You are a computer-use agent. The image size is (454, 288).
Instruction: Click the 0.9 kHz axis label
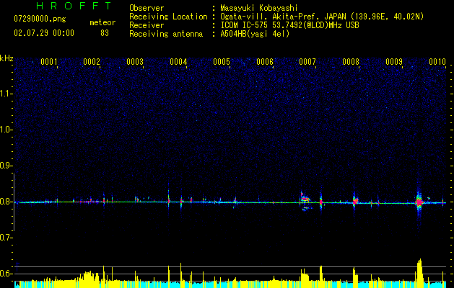pyautogui.click(x=6, y=166)
